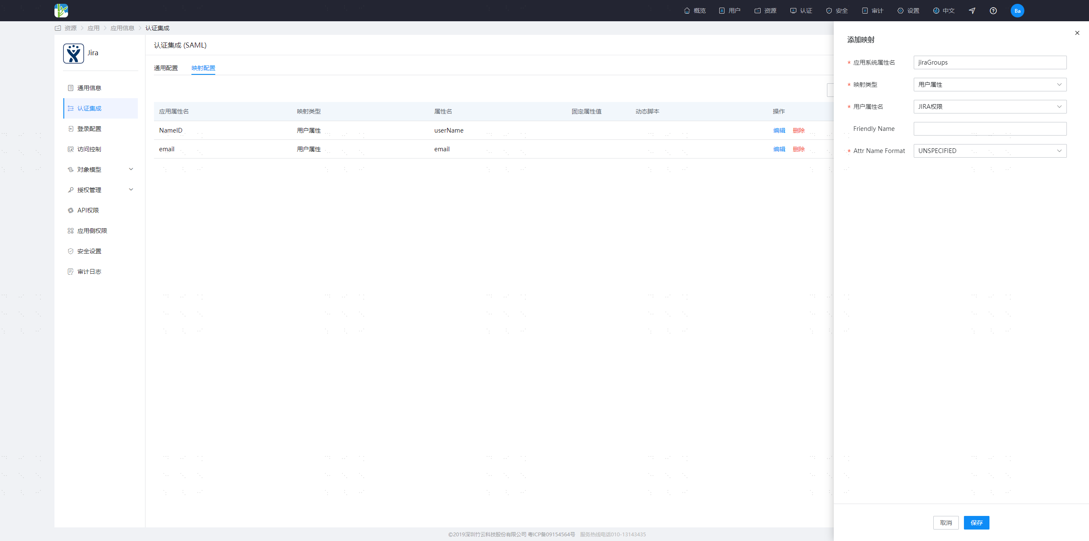Close the 添加映射 panel
The height and width of the screenshot is (541, 1089).
(x=1077, y=33)
